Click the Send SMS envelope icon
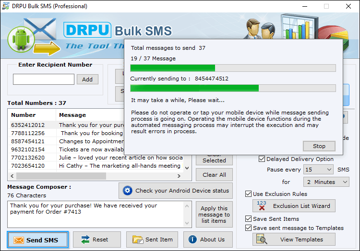This screenshot has width=360, height=251. point(19,240)
